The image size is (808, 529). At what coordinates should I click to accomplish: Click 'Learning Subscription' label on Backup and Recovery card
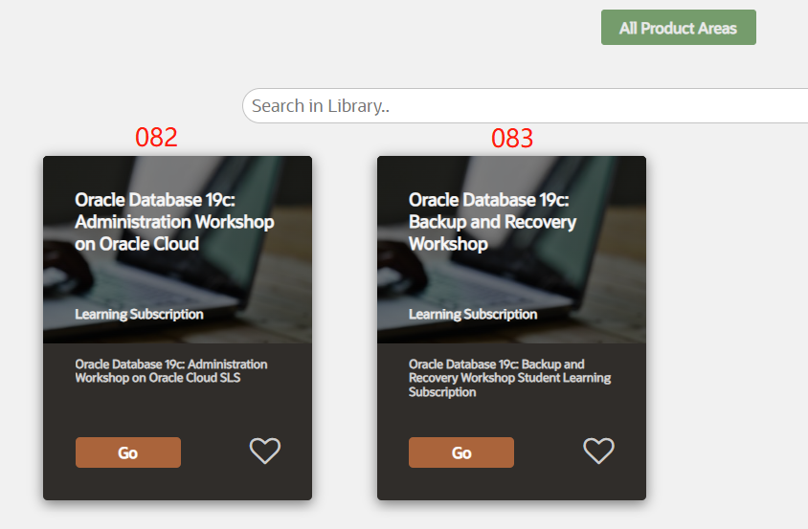point(473,314)
